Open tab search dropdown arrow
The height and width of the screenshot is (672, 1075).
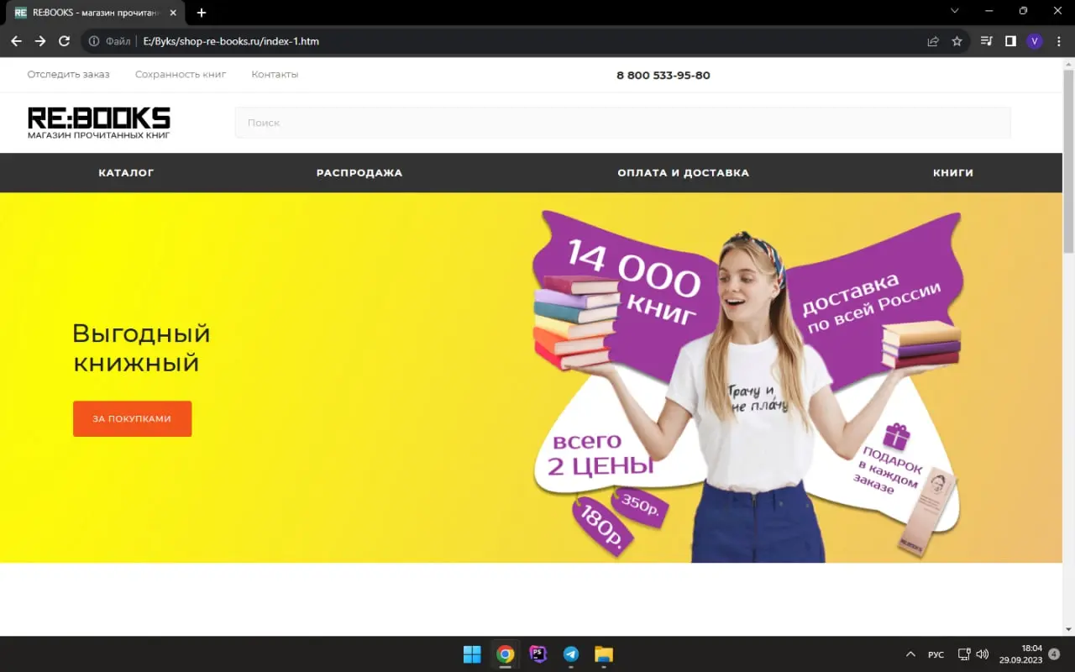pyautogui.click(x=954, y=11)
